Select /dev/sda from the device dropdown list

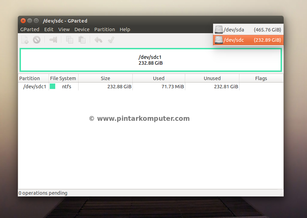[248, 30]
